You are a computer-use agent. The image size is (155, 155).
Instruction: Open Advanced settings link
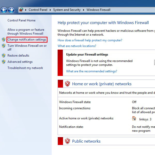pos(20,62)
